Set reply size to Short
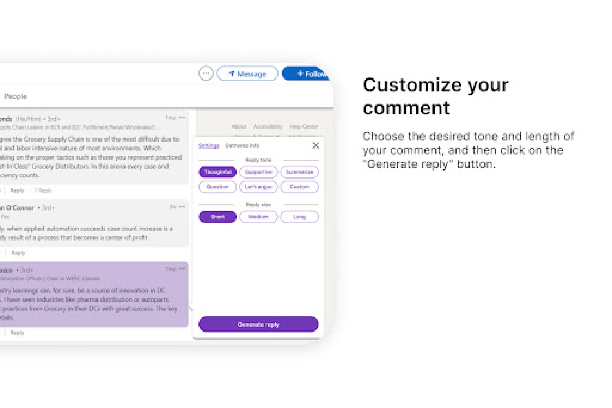The height and width of the screenshot is (408, 612). coord(217,217)
